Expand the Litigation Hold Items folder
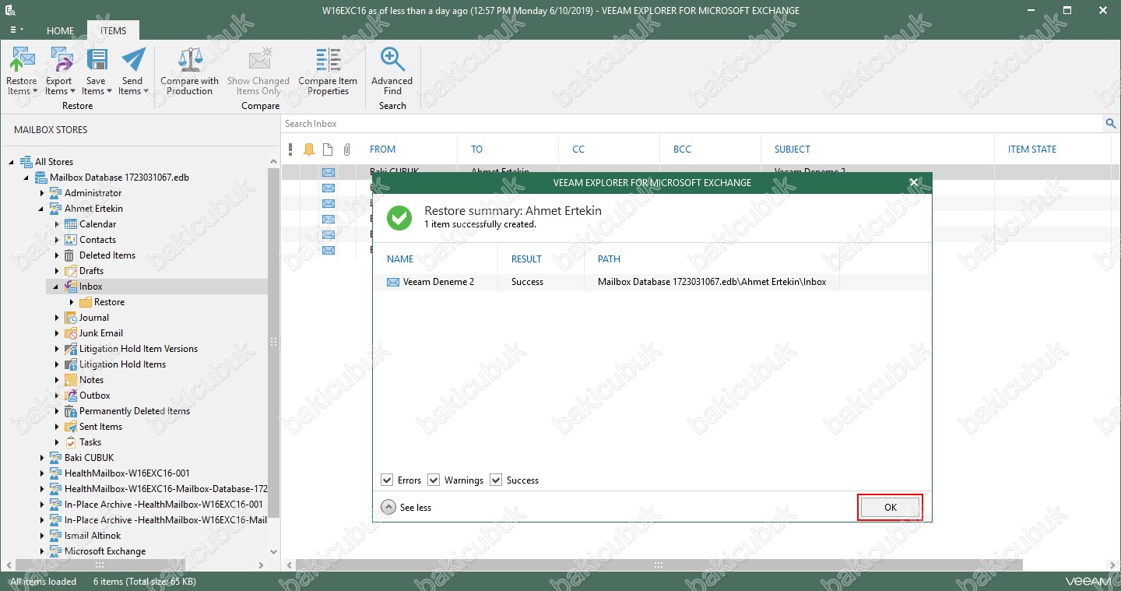 (57, 364)
